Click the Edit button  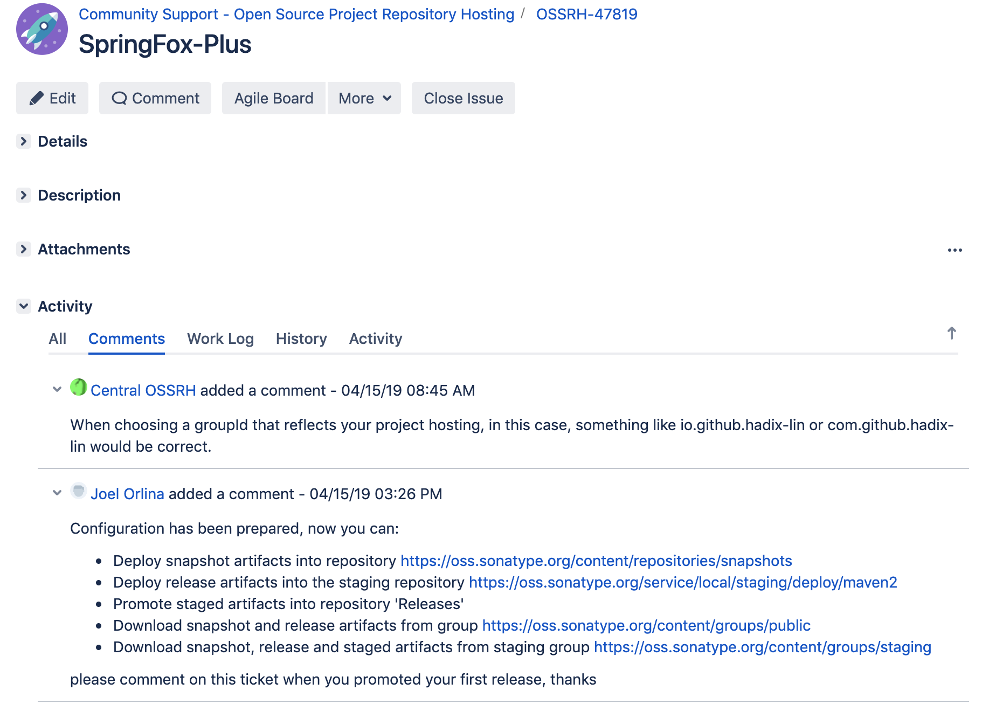pyautogui.click(x=52, y=98)
